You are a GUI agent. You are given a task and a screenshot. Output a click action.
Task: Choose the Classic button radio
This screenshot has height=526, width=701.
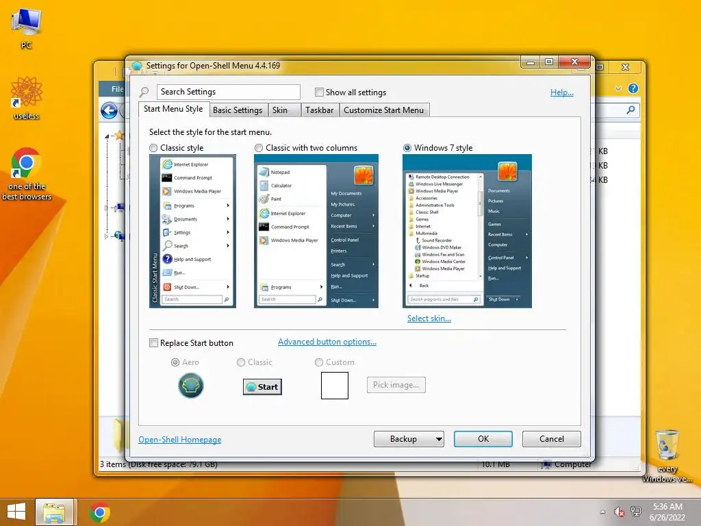click(x=241, y=362)
